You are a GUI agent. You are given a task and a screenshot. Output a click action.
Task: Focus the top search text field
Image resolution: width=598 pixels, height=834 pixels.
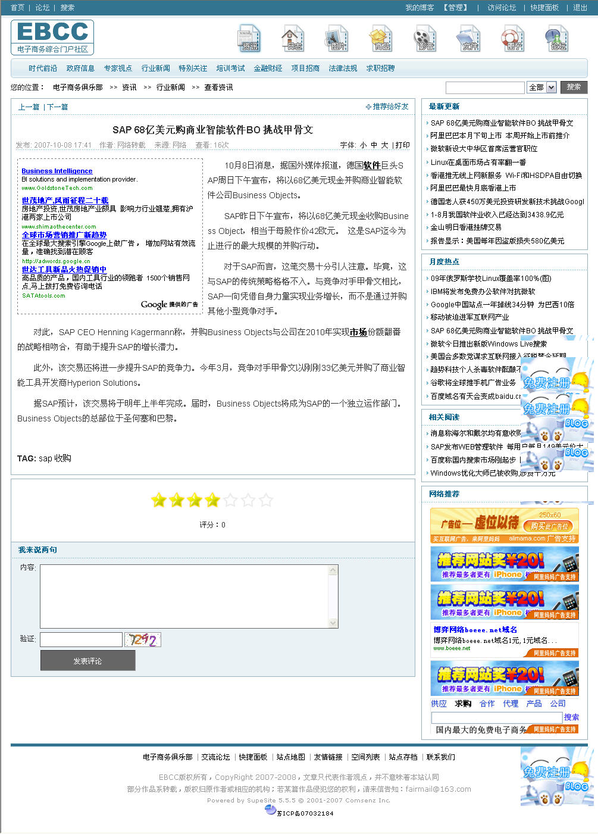(485, 88)
